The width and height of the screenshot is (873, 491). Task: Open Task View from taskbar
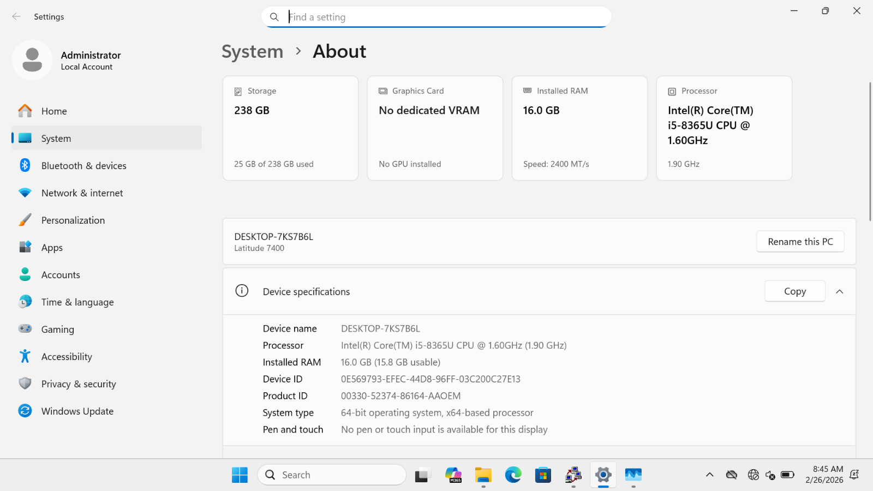(422, 475)
